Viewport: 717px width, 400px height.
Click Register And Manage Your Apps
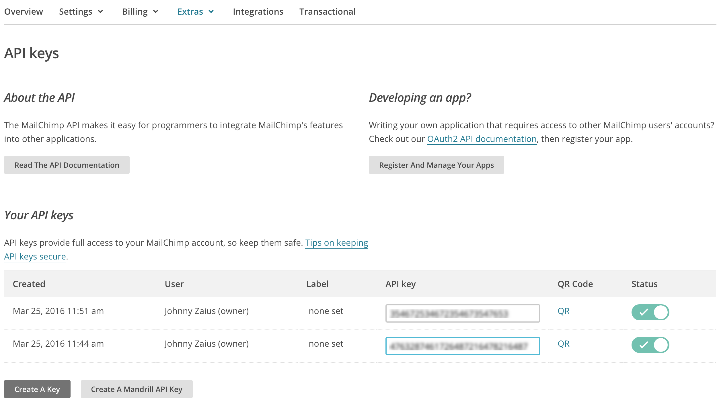coord(436,165)
